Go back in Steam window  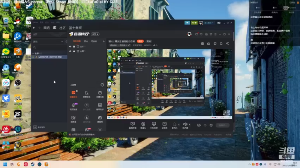coord(34,28)
